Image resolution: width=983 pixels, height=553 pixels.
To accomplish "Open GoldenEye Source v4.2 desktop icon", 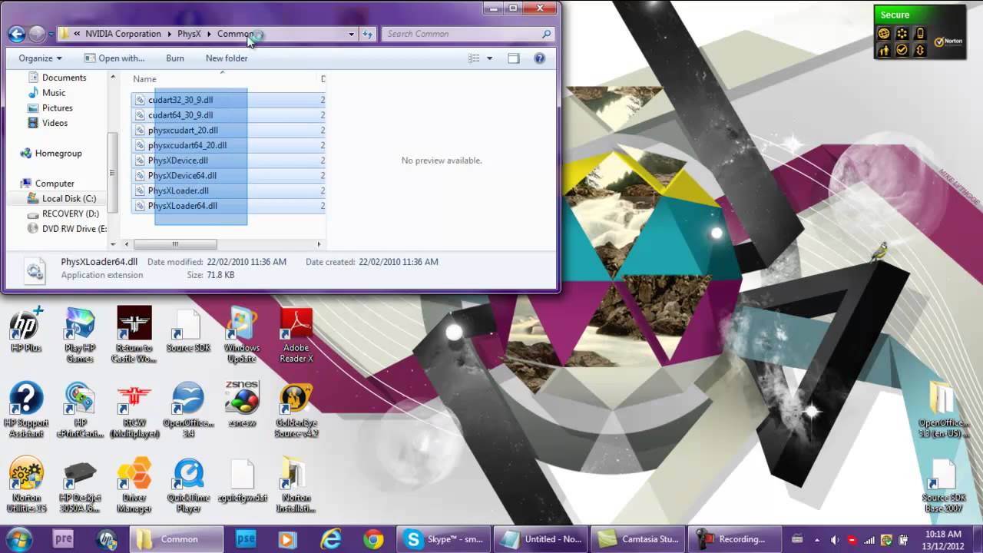I will pyautogui.click(x=296, y=410).
